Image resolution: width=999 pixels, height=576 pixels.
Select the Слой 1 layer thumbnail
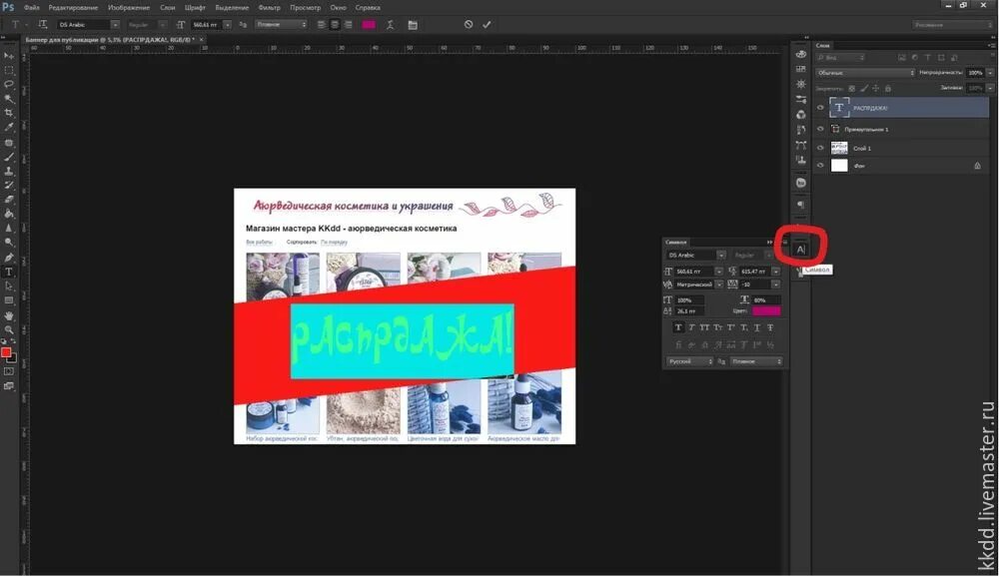(839, 148)
